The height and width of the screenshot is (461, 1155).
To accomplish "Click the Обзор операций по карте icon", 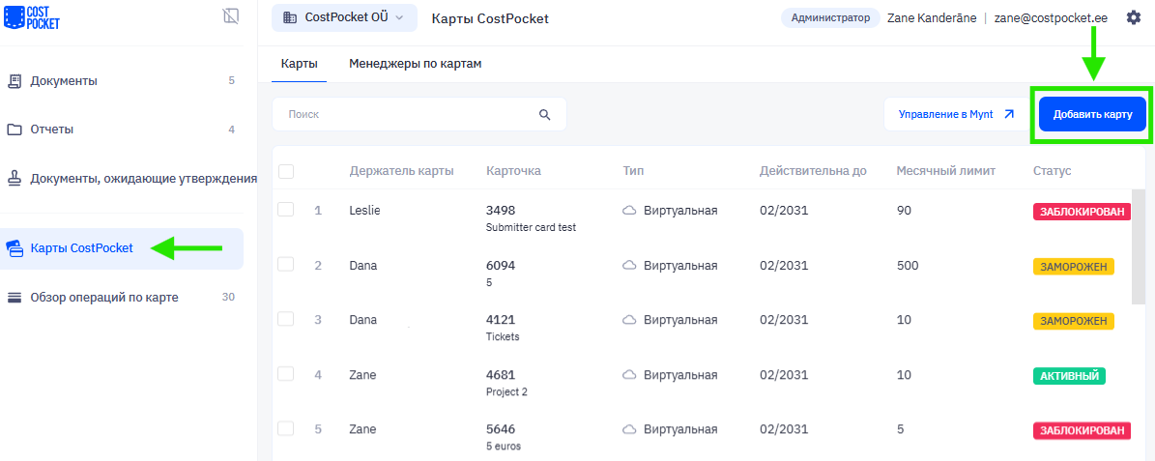I will tap(14, 298).
